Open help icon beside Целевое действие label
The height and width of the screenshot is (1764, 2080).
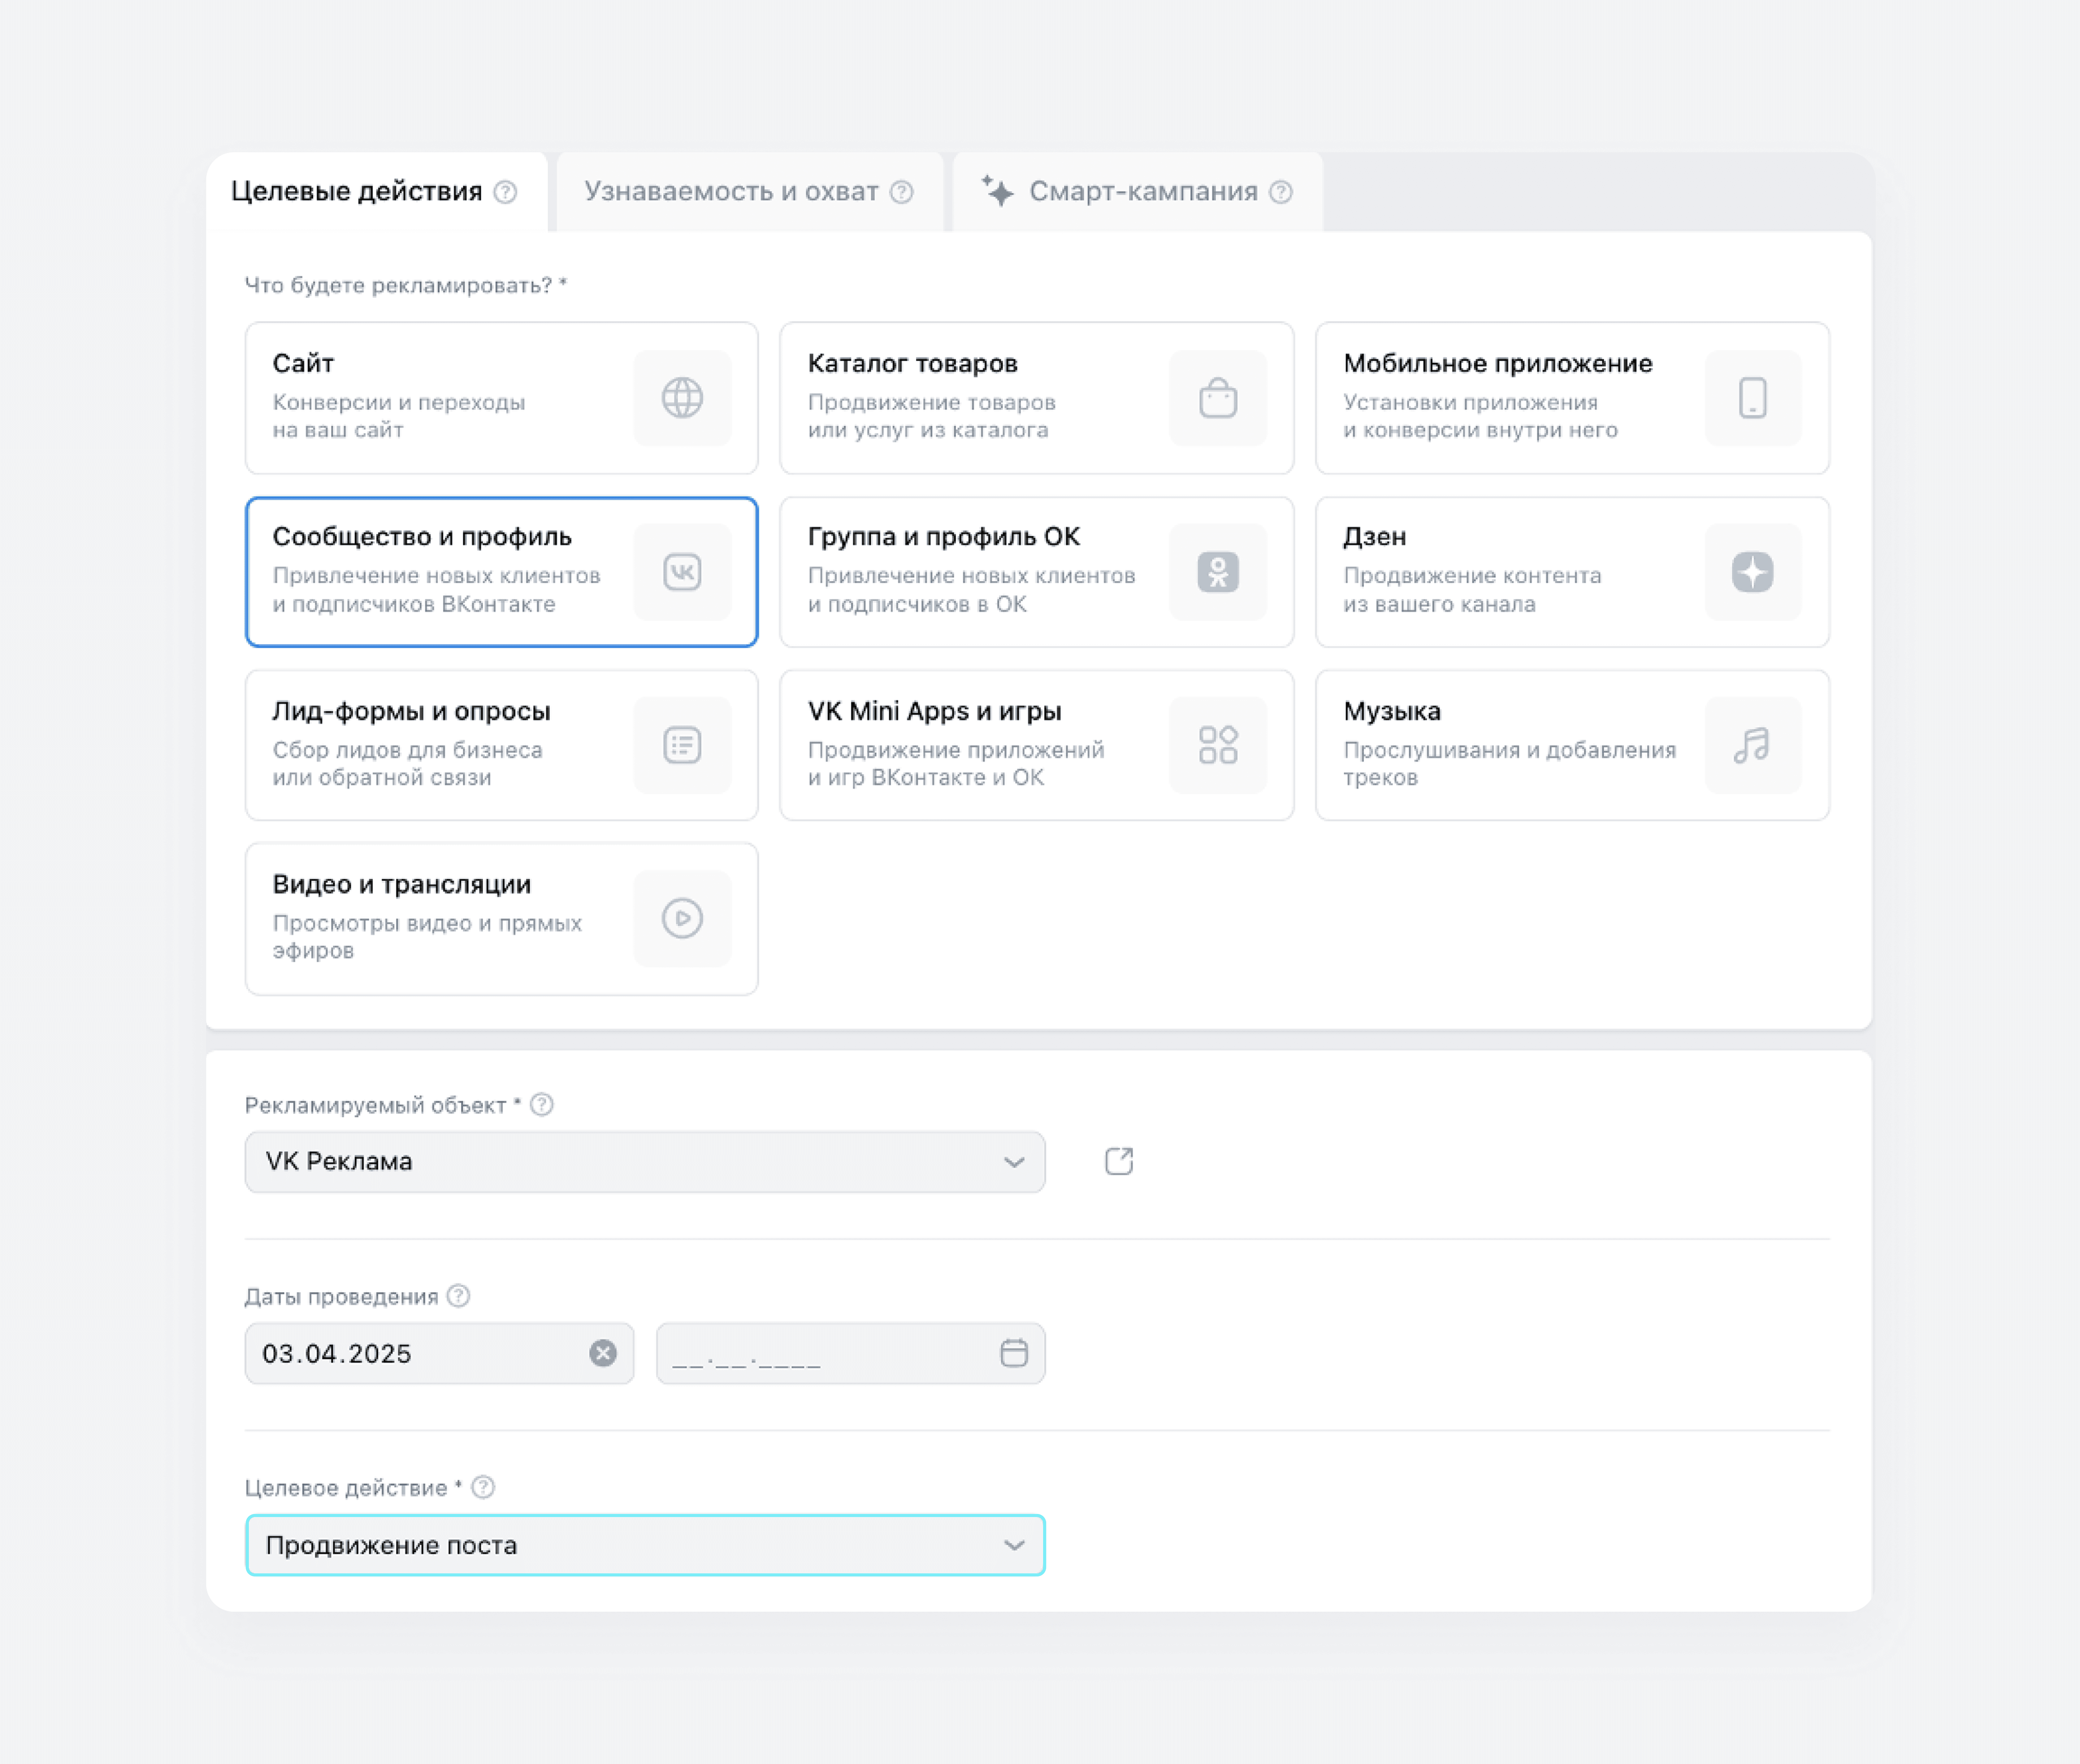click(x=483, y=1487)
